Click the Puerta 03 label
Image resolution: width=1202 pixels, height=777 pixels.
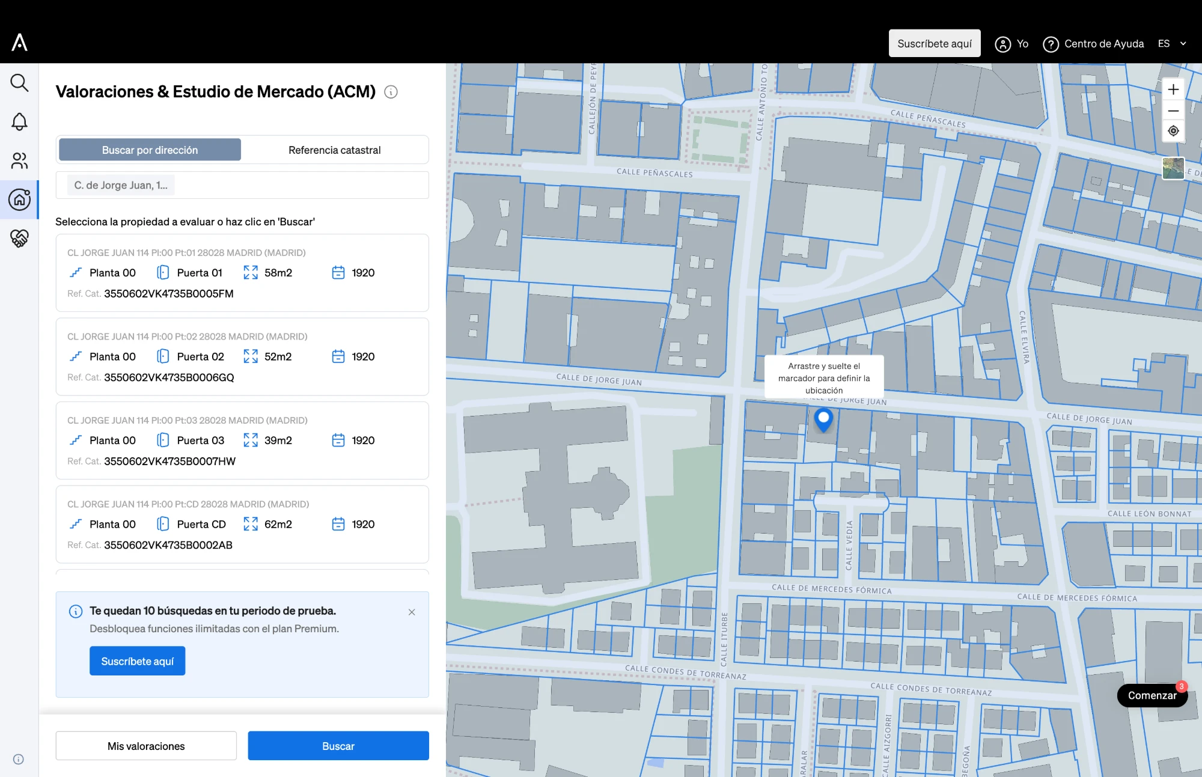tap(201, 440)
